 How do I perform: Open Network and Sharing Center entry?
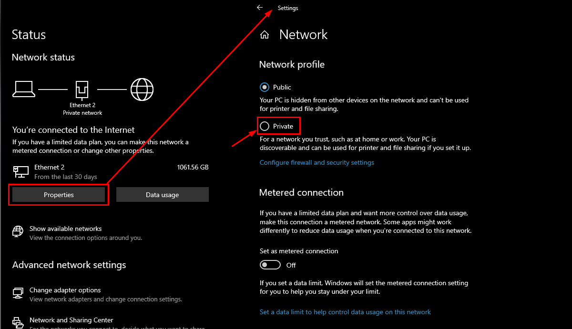tap(71, 320)
